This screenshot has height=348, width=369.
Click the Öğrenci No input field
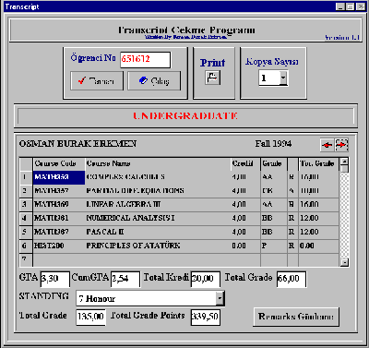point(145,59)
